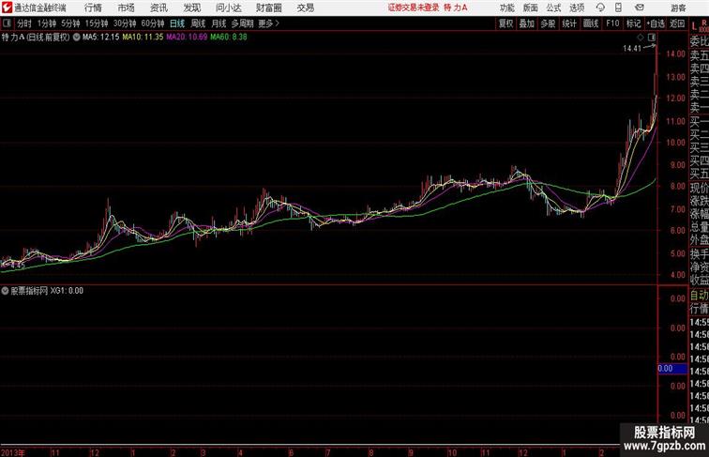Open the F10 company info

coord(612,23)
